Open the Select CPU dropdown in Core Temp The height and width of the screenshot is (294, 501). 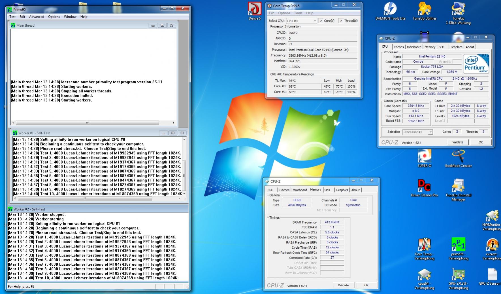tap(301, 21)
